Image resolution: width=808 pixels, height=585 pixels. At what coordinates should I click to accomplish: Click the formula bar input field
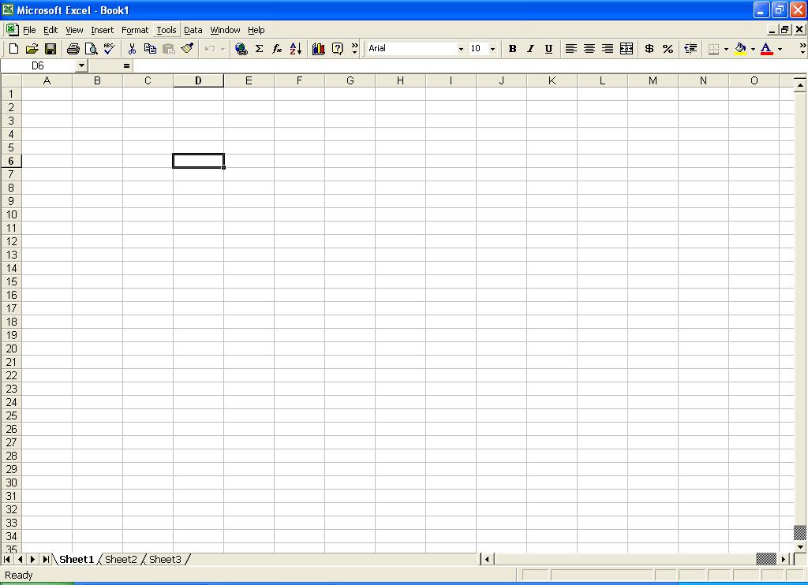[x=466, y=66]
